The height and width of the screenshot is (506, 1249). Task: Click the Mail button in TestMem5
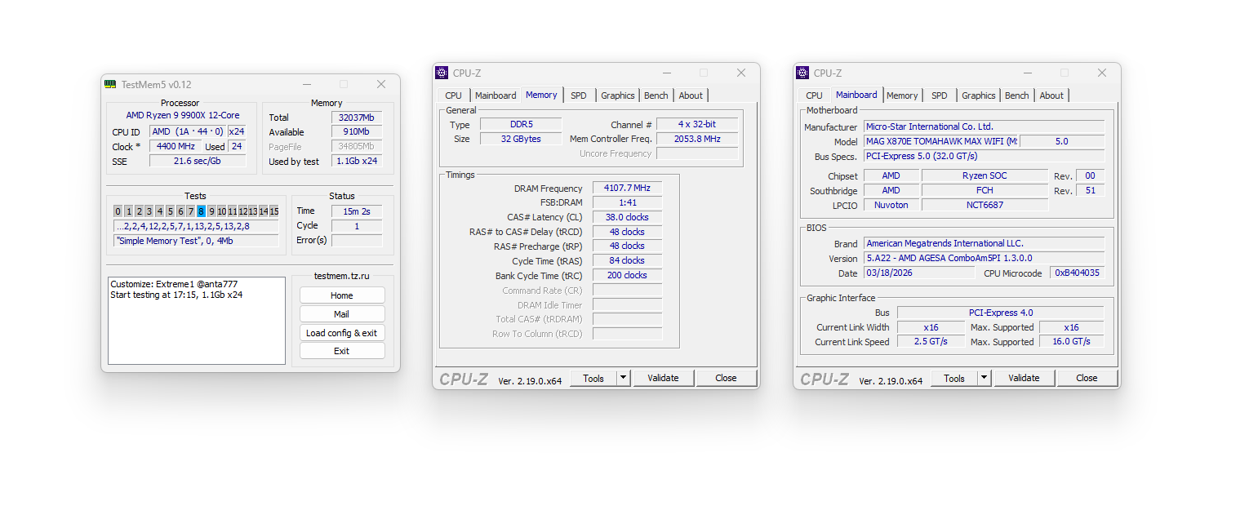click(x=341, y=313)
